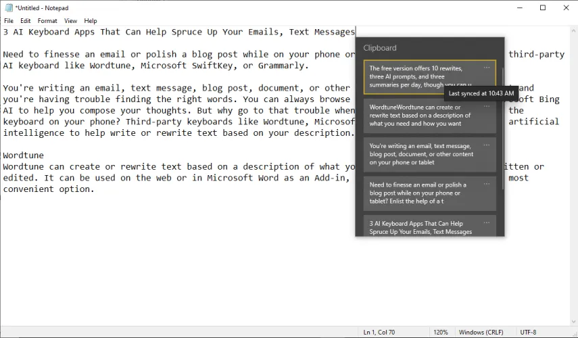The image size is (578, 338).
Task: Show more options for "You're writing an email" clip
Action: coord(486,145)
